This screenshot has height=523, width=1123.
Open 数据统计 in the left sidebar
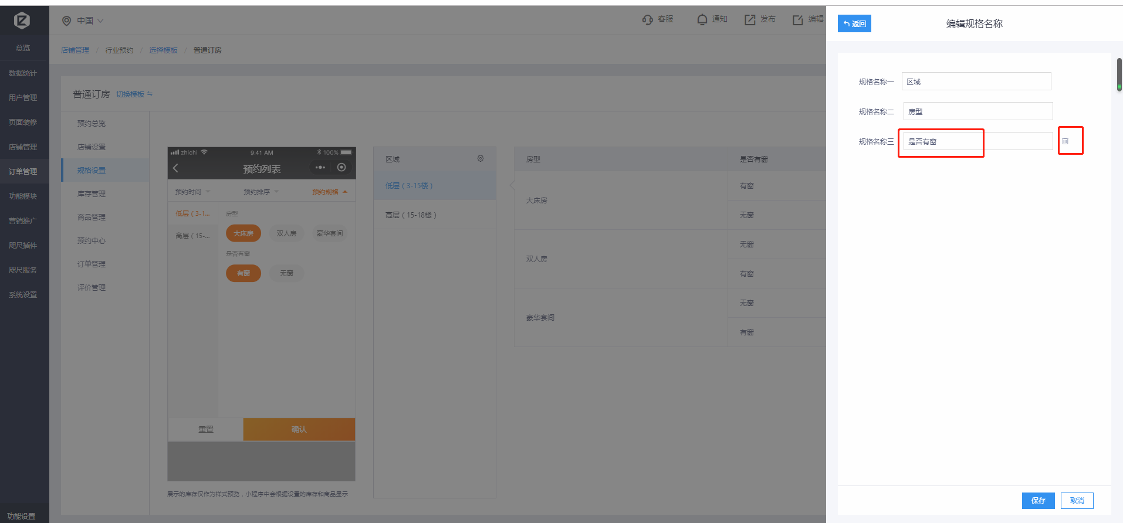(23, 73)
